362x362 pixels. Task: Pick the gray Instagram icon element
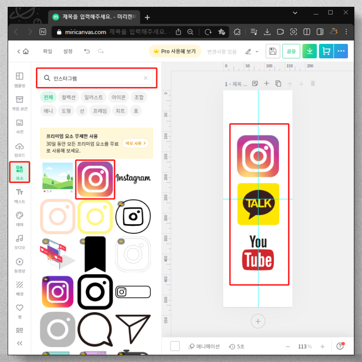coord(58,329)
